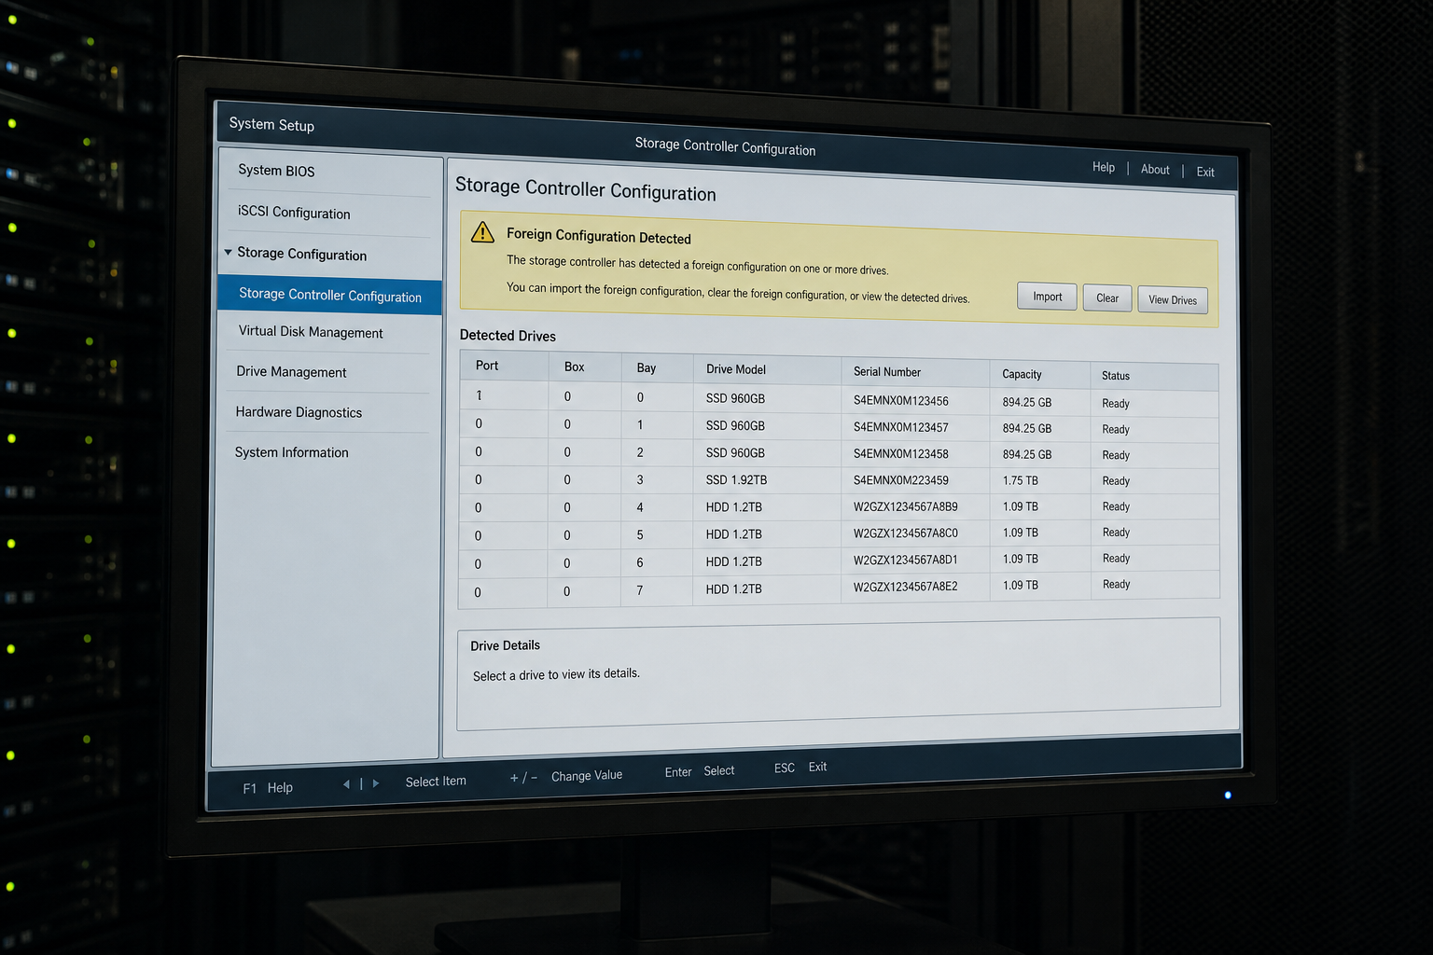
Task: Click the Foreign Configuration Detected heading
Action: [599, 236]
